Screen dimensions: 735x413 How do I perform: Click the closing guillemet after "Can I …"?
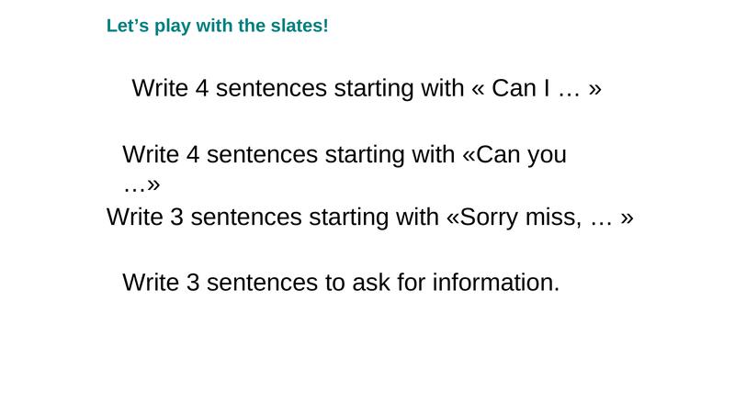[594, 89]
